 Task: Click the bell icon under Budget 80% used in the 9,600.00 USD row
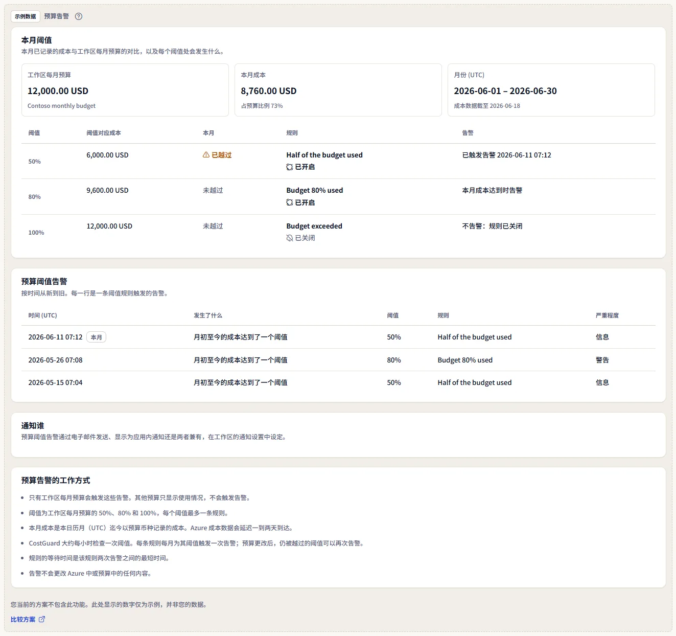click(290, 202)
